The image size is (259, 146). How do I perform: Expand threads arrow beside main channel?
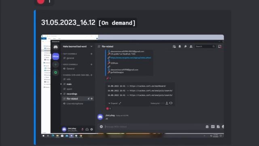click(61, 84)
